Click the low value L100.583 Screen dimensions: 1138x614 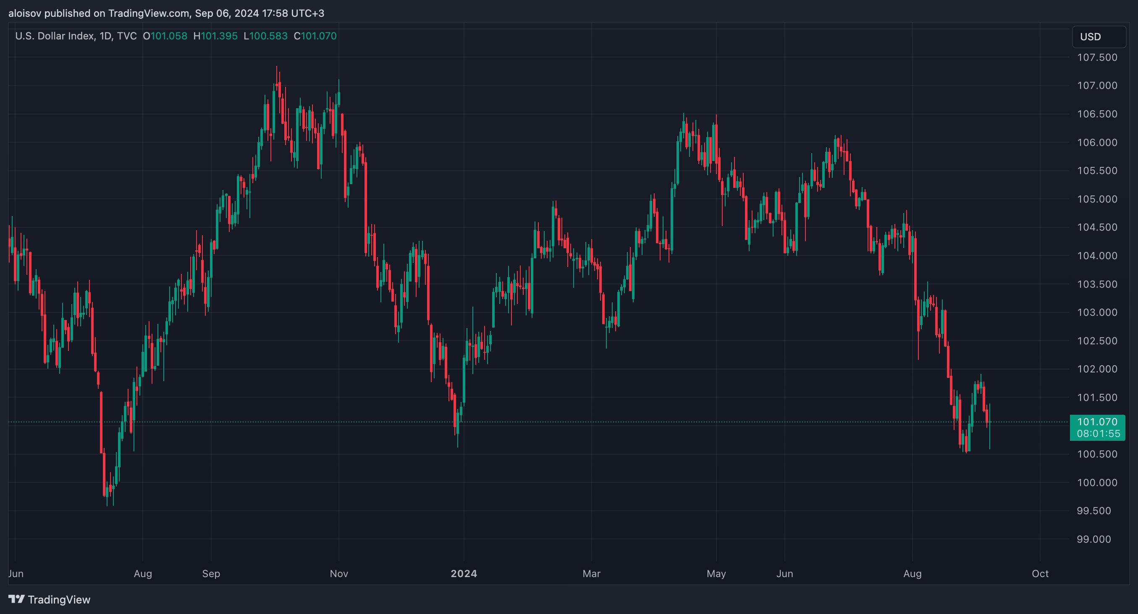(265, 36)
